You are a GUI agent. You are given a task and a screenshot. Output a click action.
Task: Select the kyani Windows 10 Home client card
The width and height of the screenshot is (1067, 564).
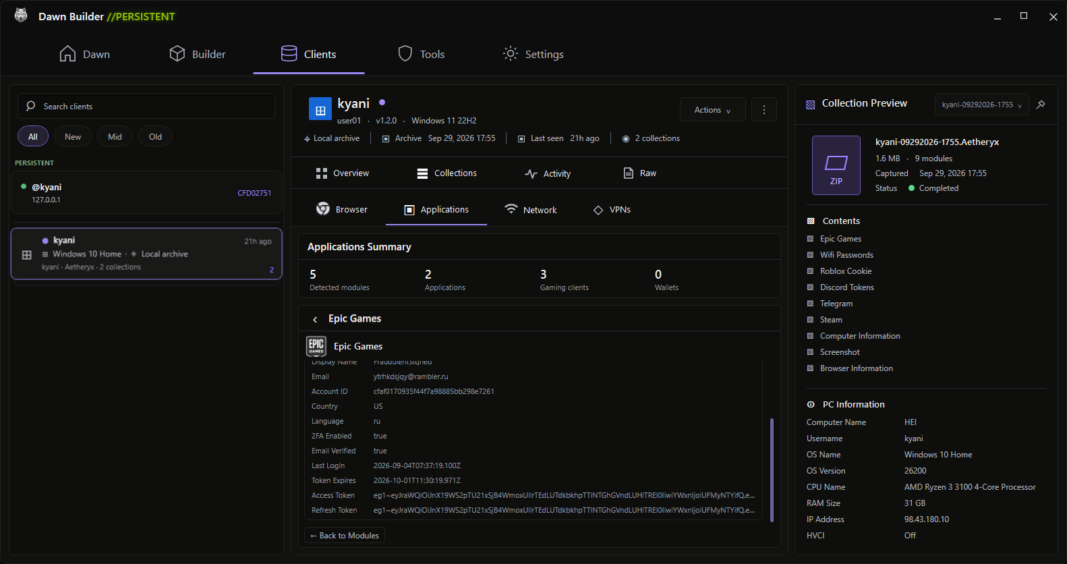click(x=146, y=254)
